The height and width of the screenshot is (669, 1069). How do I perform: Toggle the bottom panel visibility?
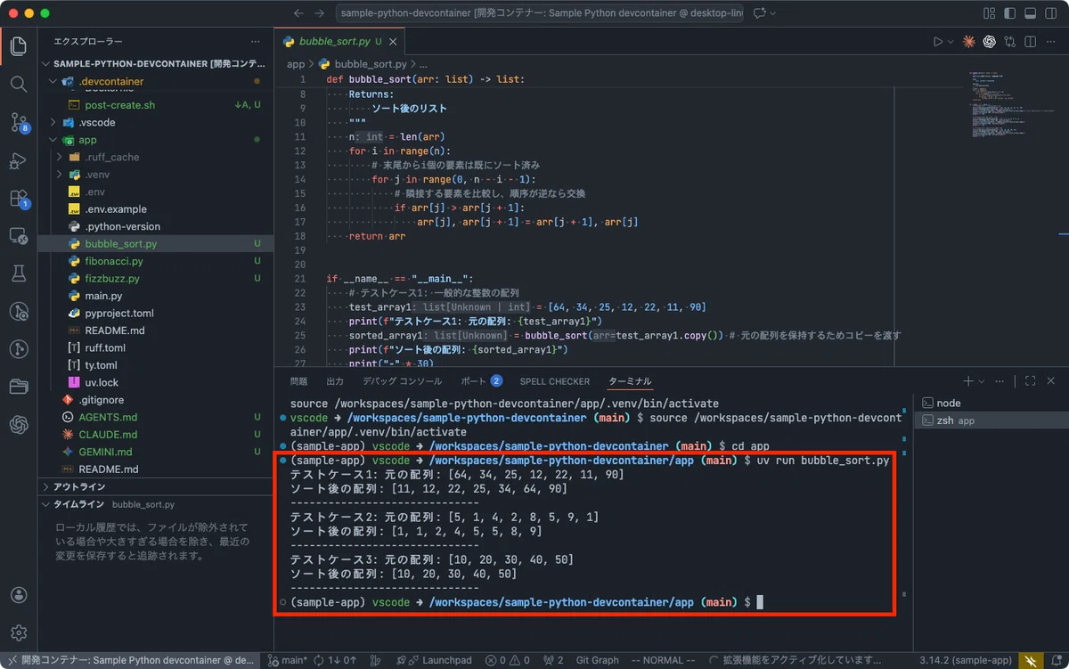coord(1031,13)
